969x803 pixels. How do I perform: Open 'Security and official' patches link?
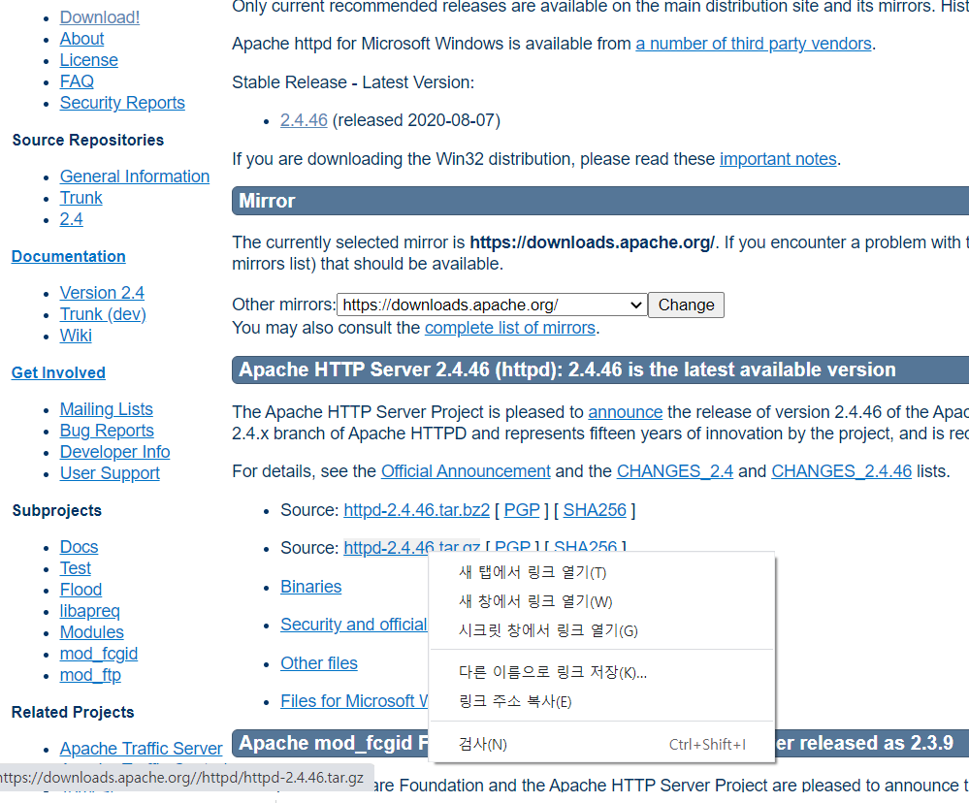point(353,626)
